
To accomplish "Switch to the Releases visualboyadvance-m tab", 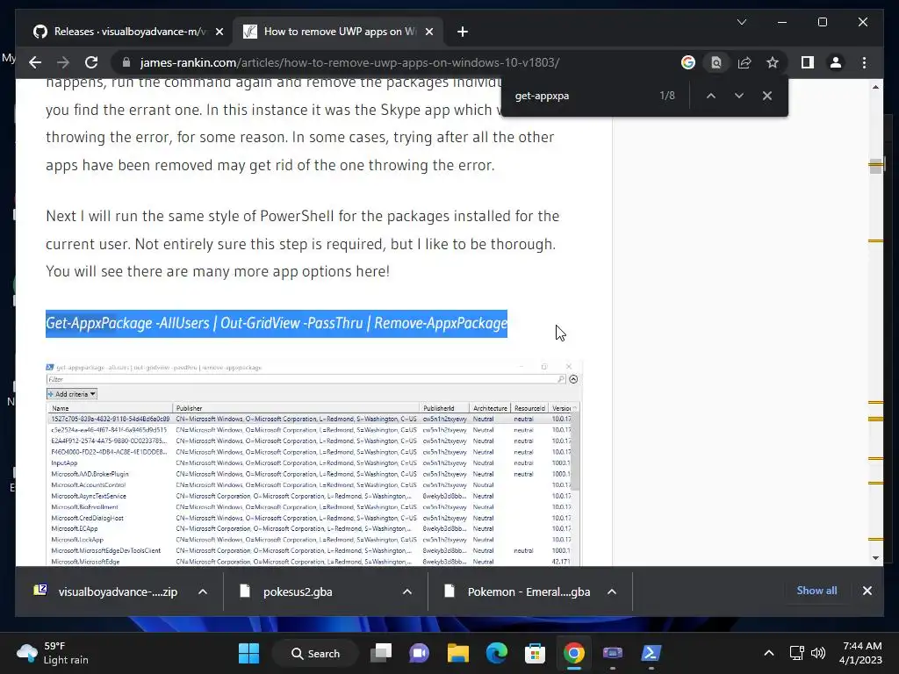I will [129, 32].
